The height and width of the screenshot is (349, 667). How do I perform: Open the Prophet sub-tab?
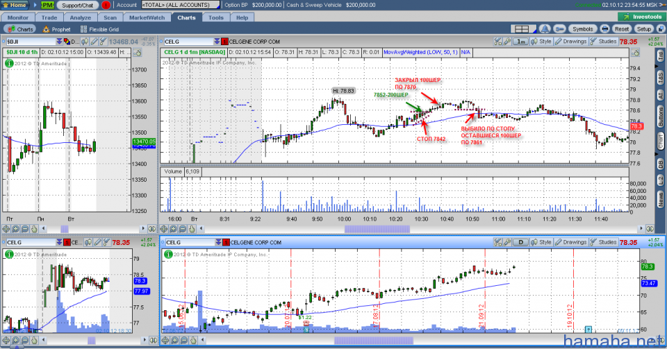[56, 29]
